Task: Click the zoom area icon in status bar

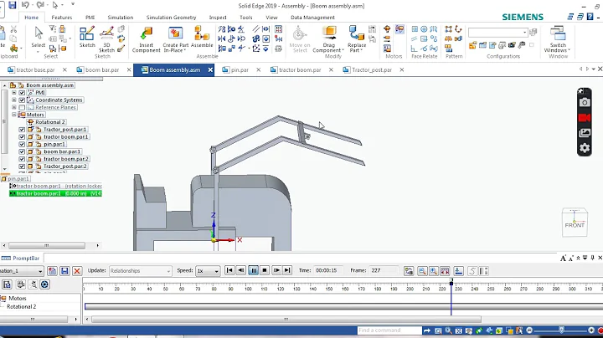Action: tap(438, 330)
